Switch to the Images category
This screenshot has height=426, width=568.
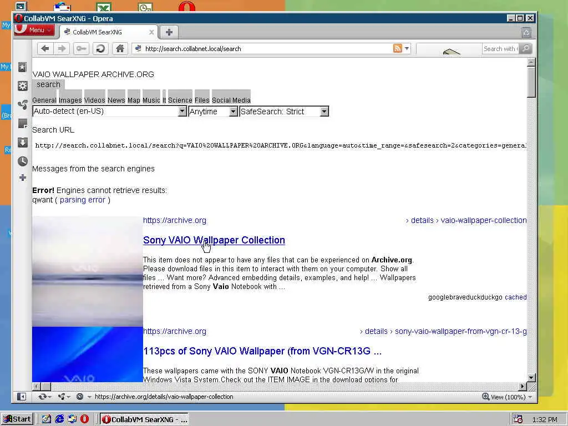tap(70, 100)
